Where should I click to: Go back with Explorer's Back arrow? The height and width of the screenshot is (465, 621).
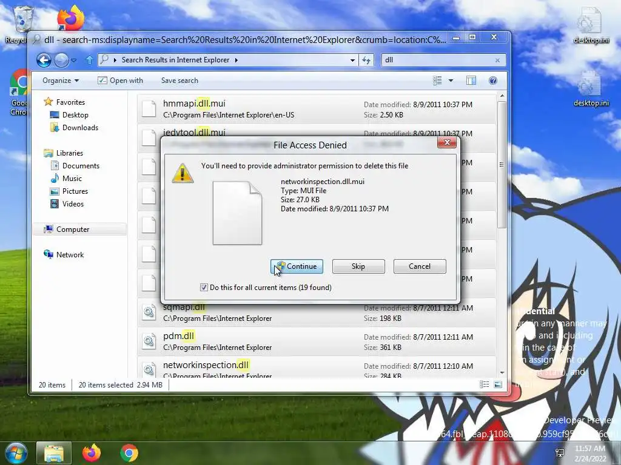(x=44, y=60)
